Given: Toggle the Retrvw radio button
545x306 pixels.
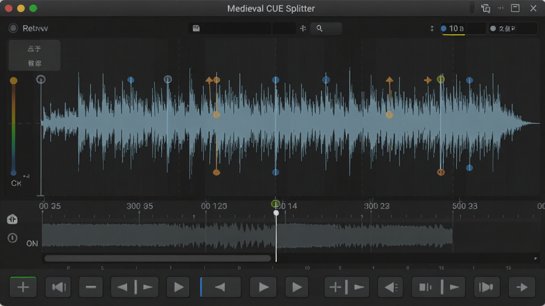Looking at the screenshot, I should [x=13, y=28].
